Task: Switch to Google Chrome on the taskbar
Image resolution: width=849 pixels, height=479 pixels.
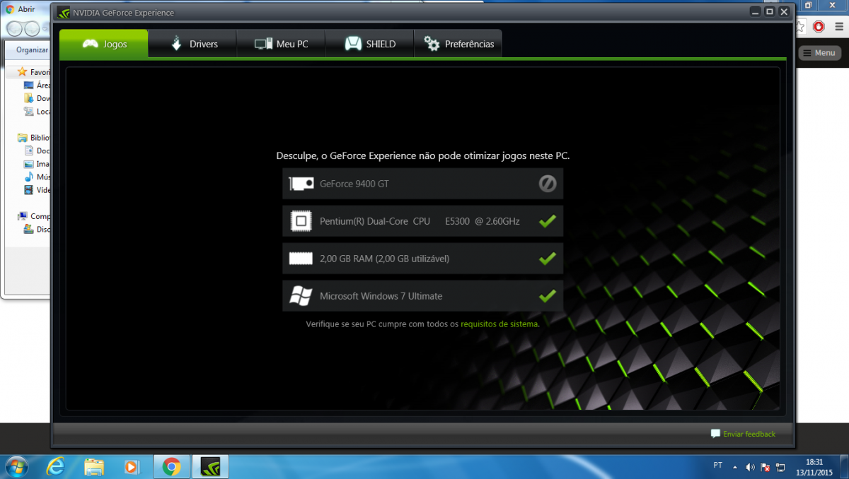Action: 171,466
